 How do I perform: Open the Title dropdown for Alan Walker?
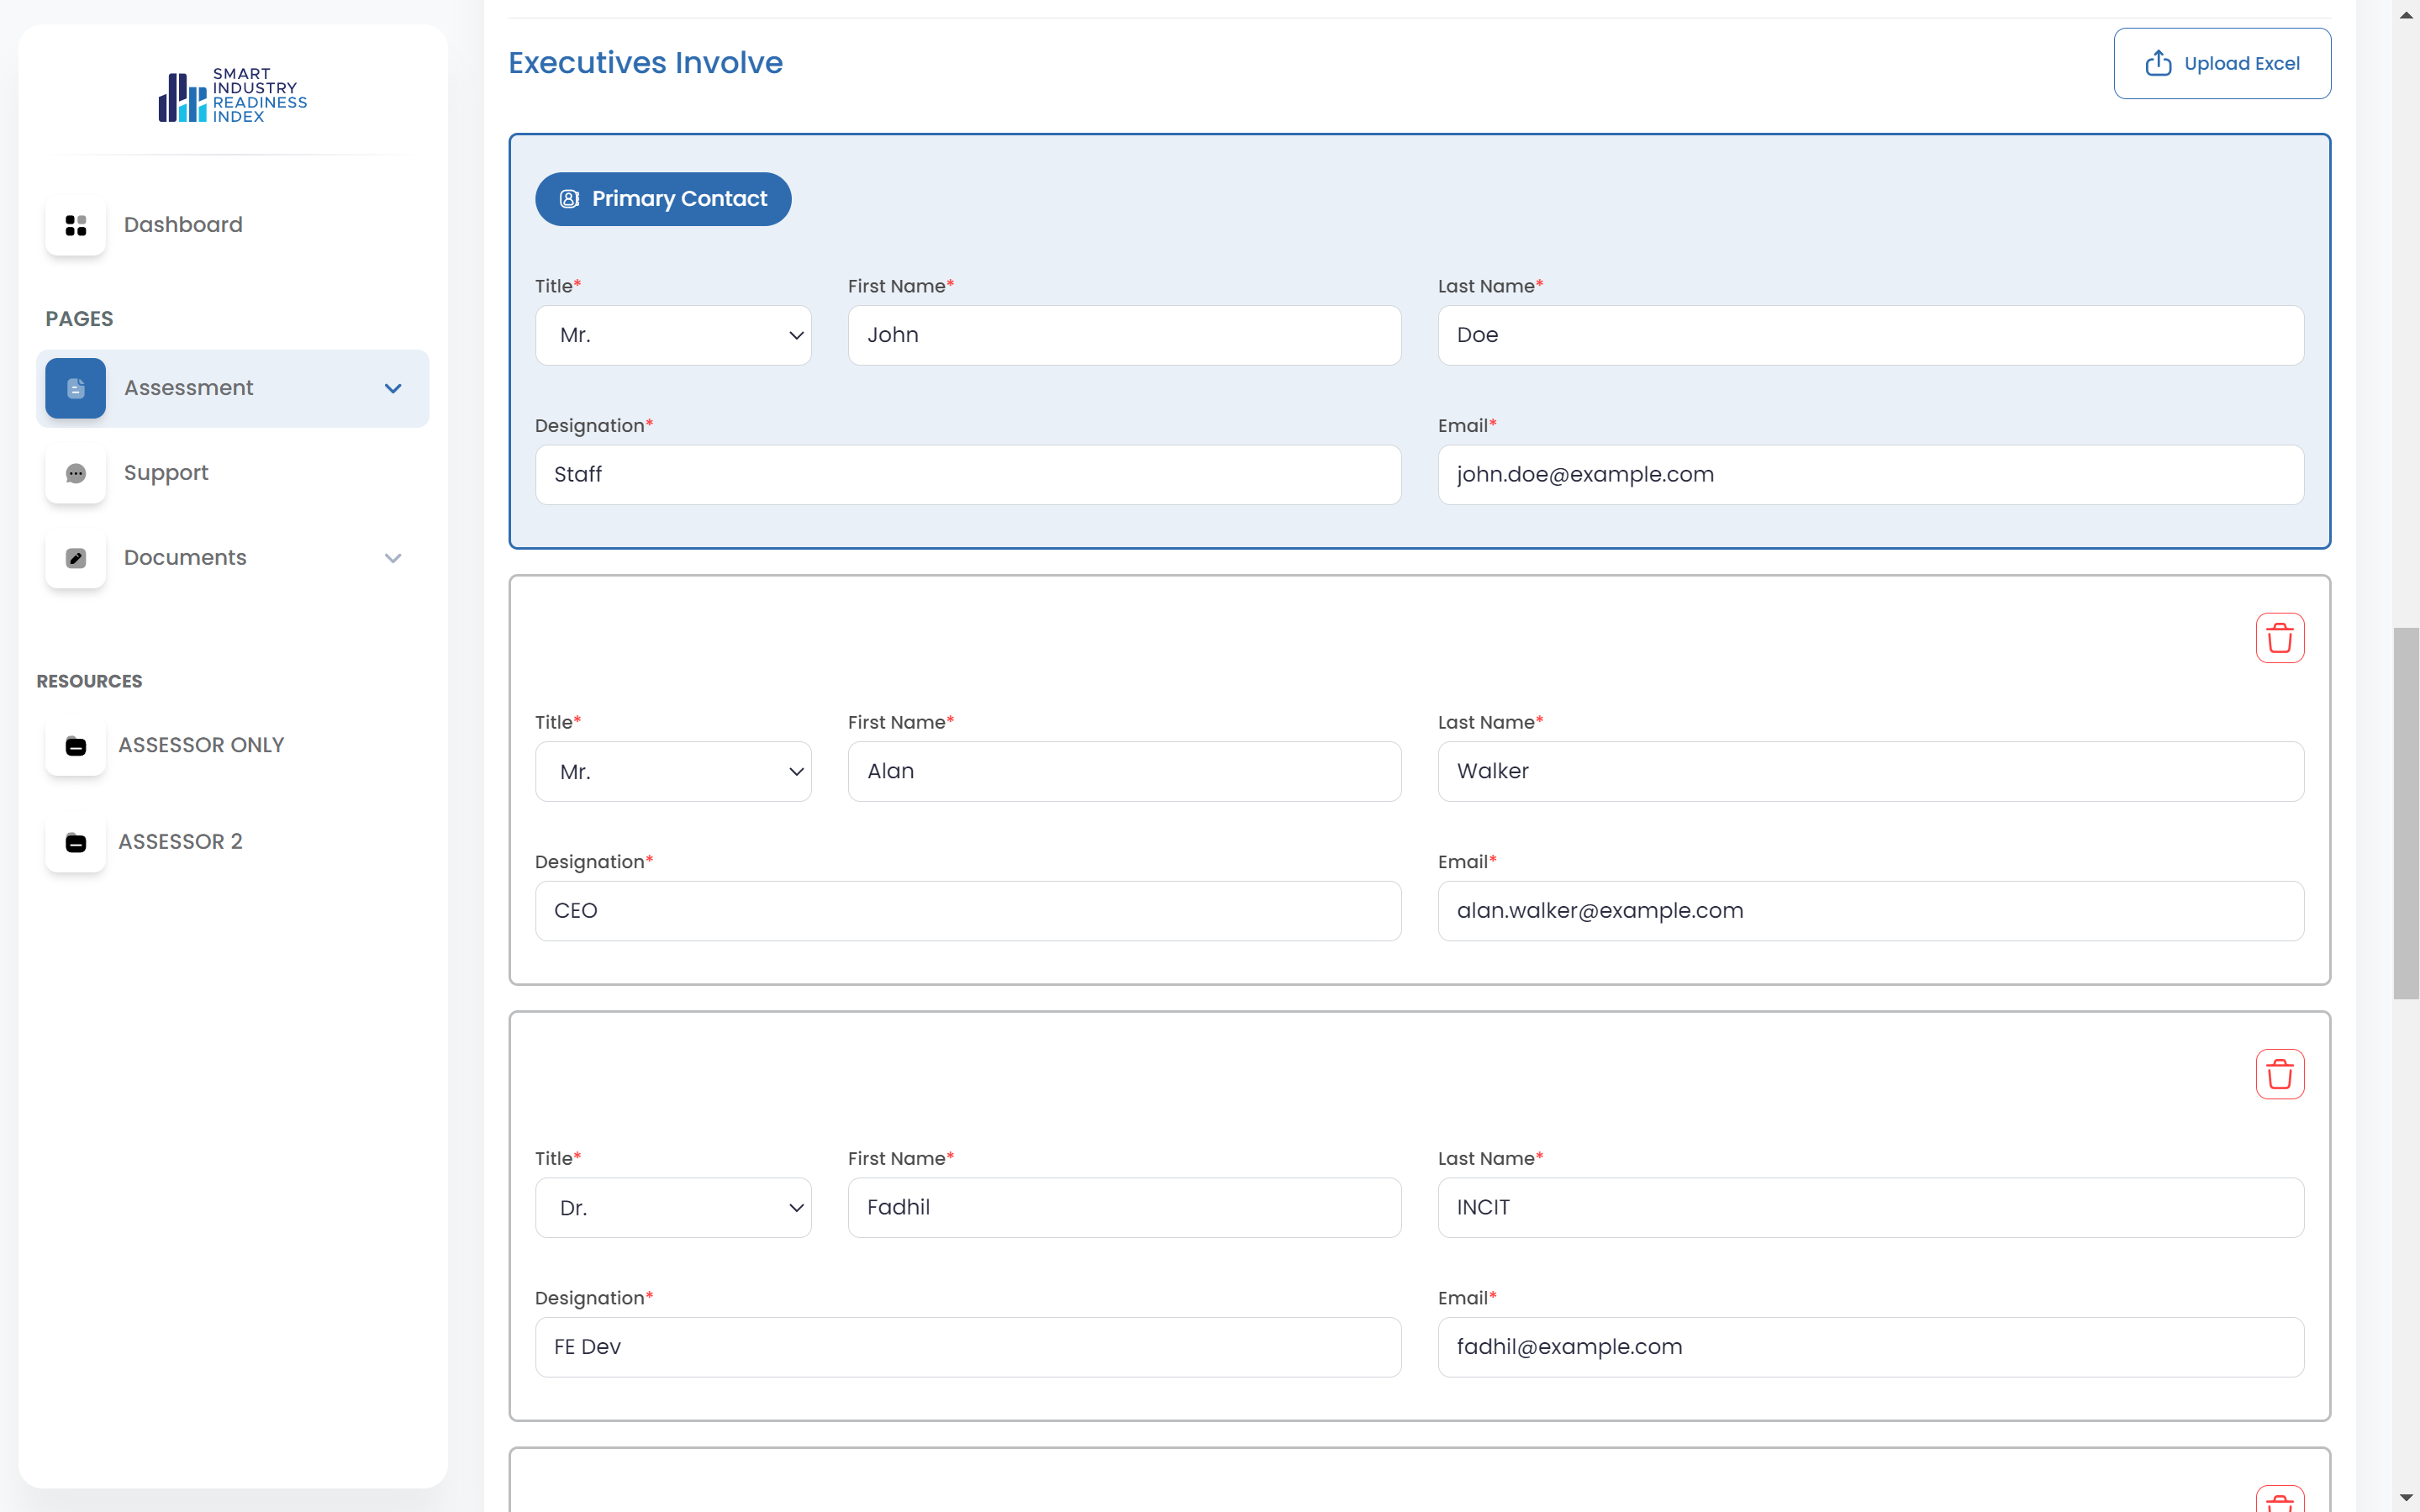pos(673,771)
